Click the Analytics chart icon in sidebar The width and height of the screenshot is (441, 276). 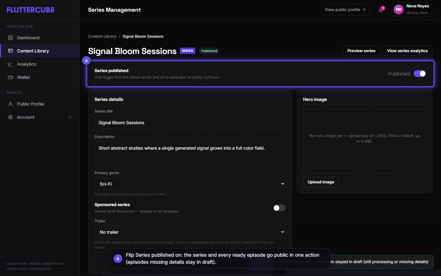(x=10, y=64)
